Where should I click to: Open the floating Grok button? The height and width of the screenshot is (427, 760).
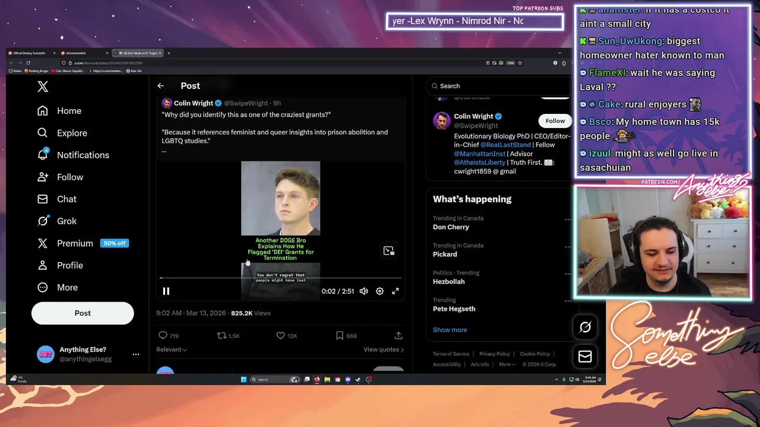(585, 327)
